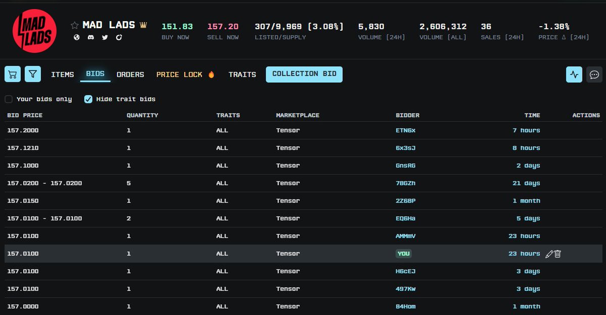Click the '5 days' time cell
The width and height of the screenshot is (606, 315).
click(528, 219)
